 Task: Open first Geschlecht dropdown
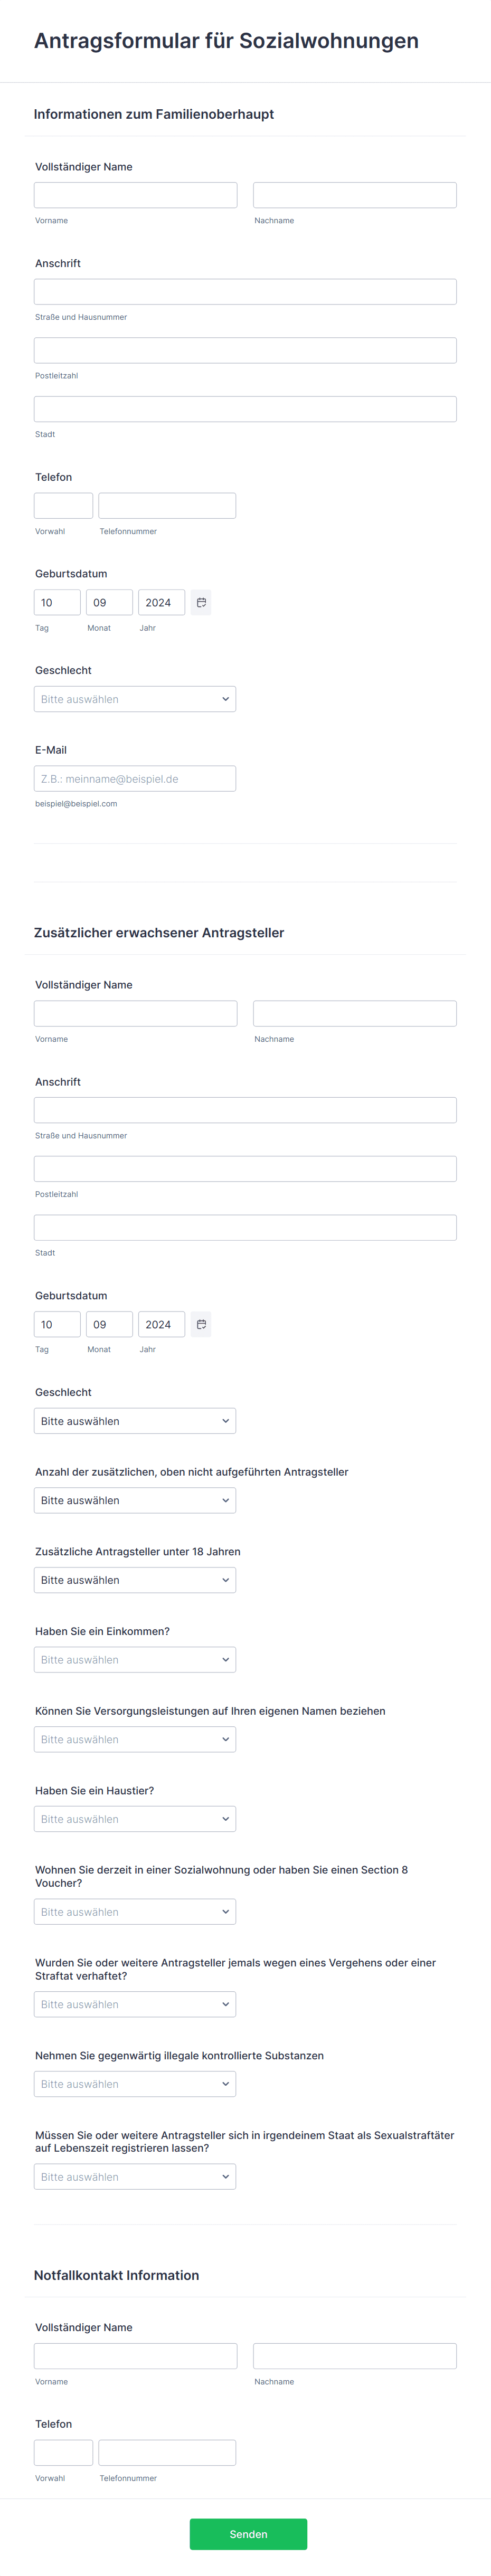tap(135, 699)
